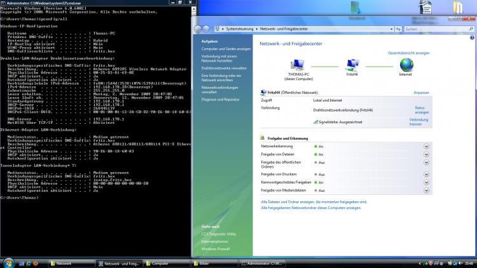The width and height of the screenshot is (477, 268).
Task: Click Verbindung trennen link
Action: pos(418,122)
